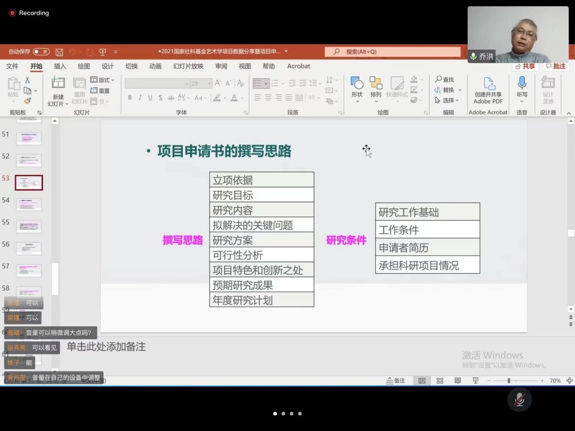Center the paragraph text
This screenshot has height=431, width=575.
268,98
